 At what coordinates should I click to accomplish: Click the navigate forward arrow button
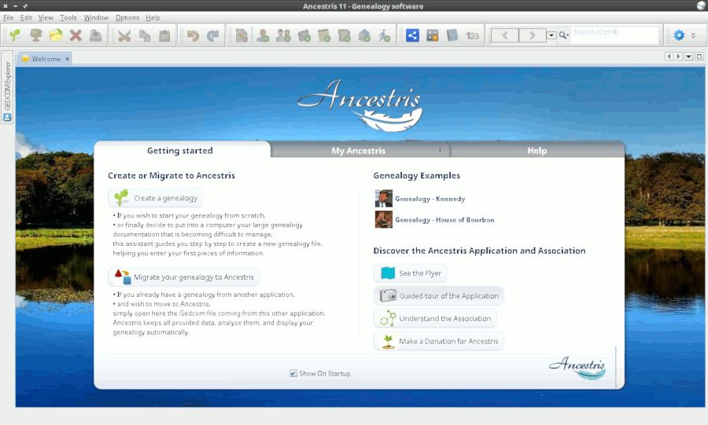pyautogui.click(x=533, y=35)
